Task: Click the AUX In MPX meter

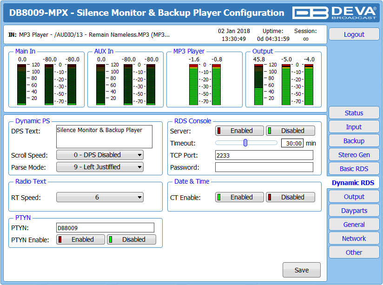Action: tap(100, 85)
